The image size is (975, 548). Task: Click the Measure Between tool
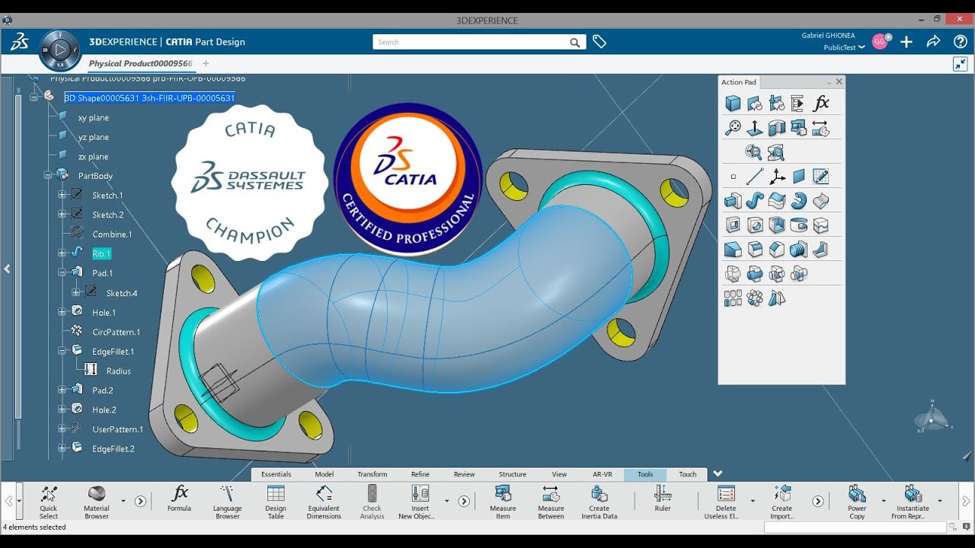click(x=551, y=502)
